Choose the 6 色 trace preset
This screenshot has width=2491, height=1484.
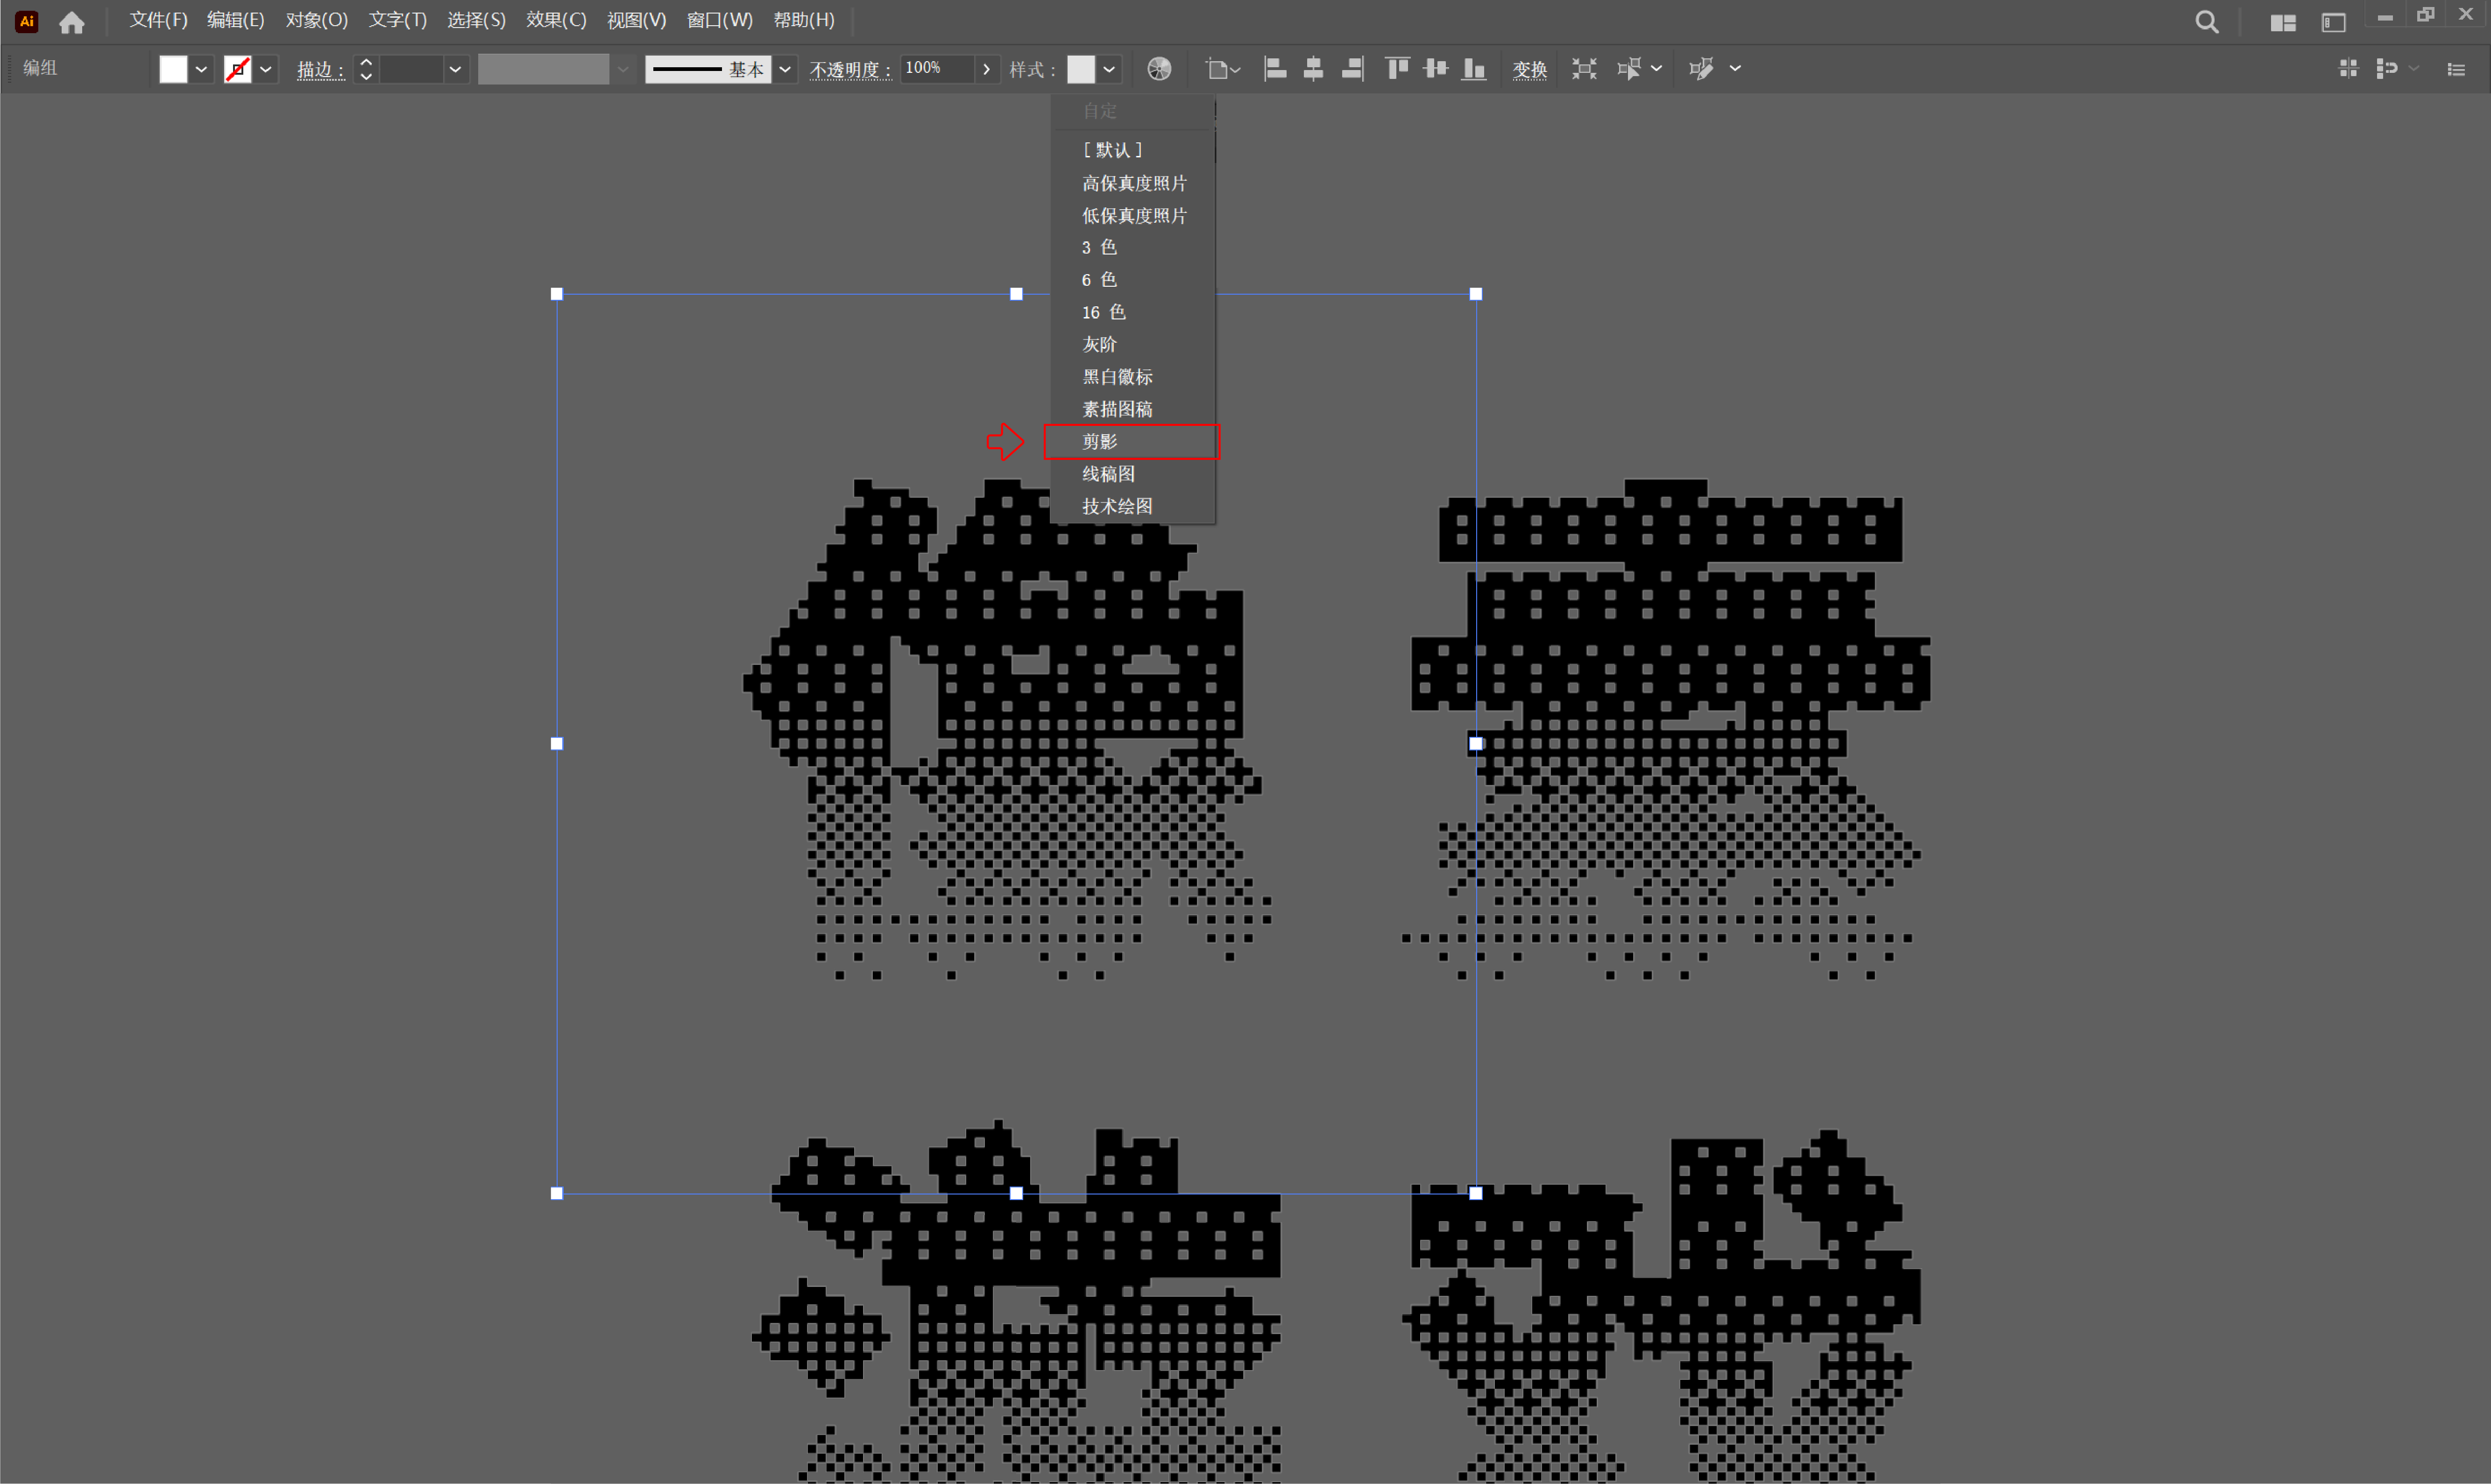(1133, 280)
